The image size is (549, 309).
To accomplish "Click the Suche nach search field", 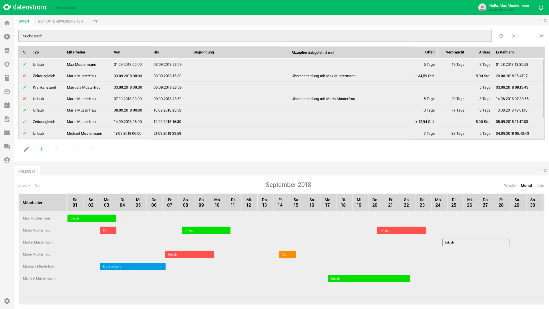I will click(254, 36).
